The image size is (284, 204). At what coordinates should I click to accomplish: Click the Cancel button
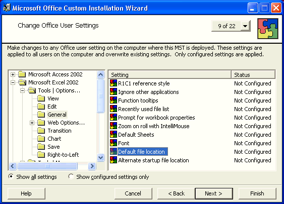(133, 193)
